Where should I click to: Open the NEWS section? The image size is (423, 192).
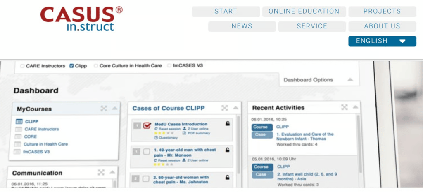(x=242, y=26)
